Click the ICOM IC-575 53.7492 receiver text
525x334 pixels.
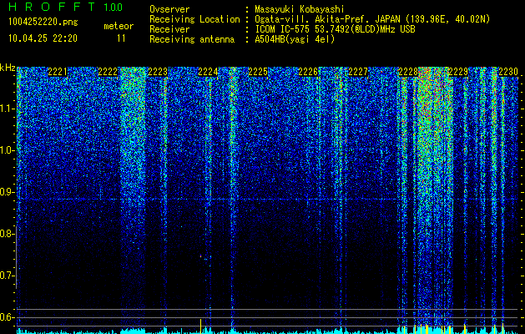[x=335, y=29]
